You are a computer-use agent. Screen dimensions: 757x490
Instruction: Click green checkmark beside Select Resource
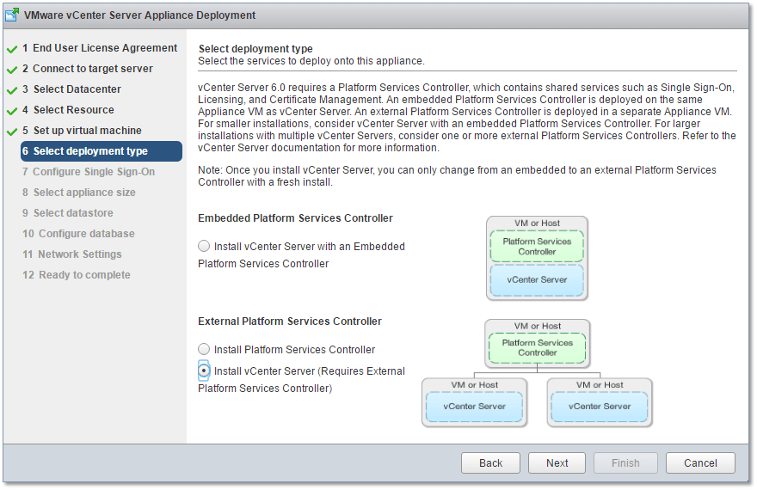point(12,112)
